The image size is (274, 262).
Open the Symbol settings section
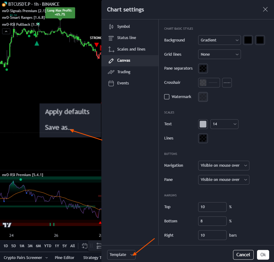pyautogui.click(x=130, y=27)
